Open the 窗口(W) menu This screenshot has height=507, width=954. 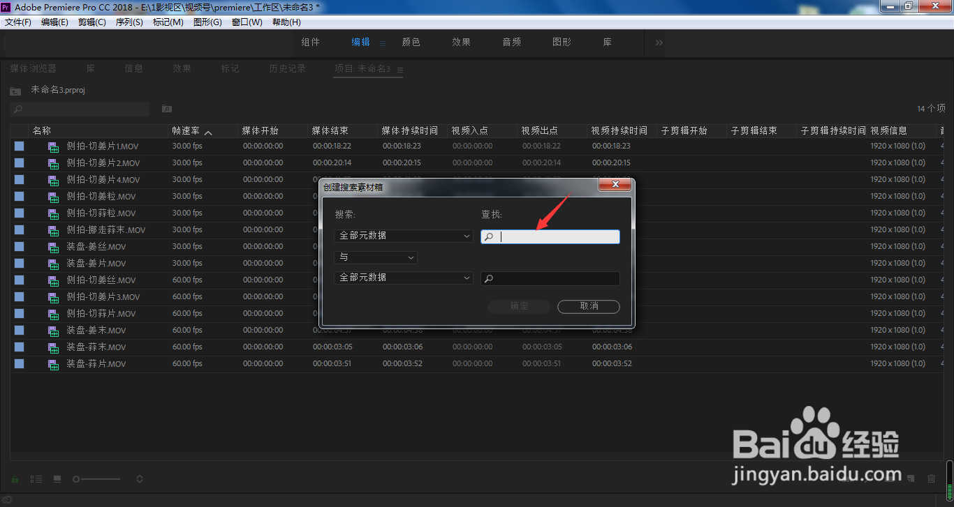click(x=247, y=22)
